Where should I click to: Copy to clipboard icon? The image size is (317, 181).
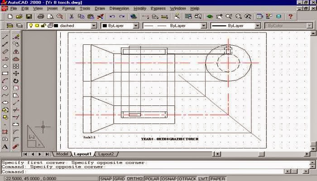click(81, 17)
